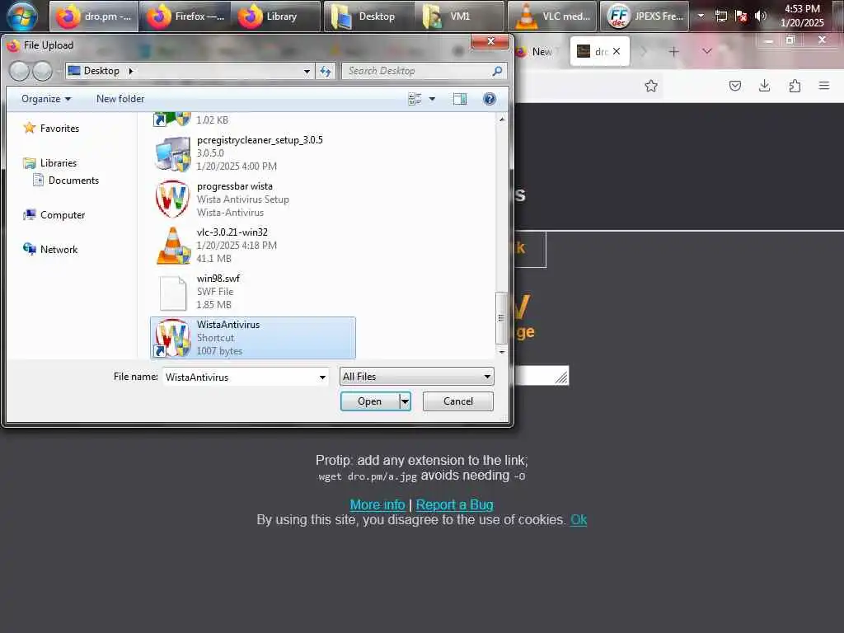Click the win98.swf blank file icon
Image resolution: width=844 pixels, height=633 pixels.
click(173, 293)
